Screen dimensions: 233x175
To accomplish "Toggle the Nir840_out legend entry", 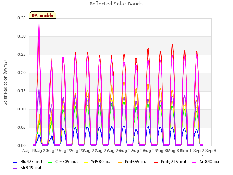I will tap(206, 162).
